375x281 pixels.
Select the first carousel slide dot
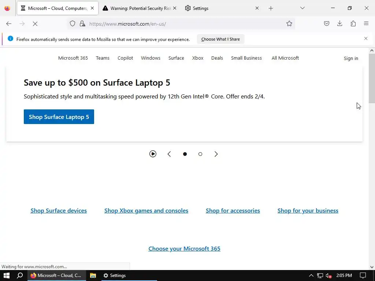pyautogui.click(x=185, y=154)
